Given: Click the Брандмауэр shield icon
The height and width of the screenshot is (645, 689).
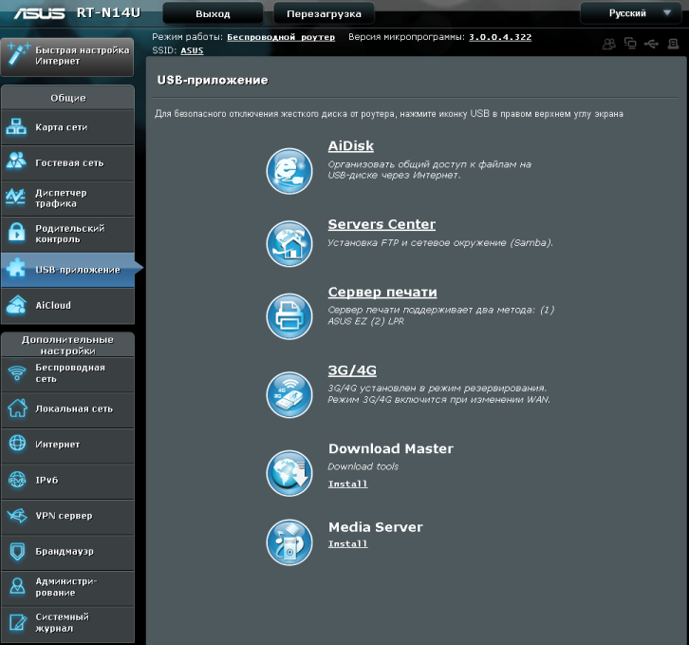Looking at the screenshot, I should (18, 551).
